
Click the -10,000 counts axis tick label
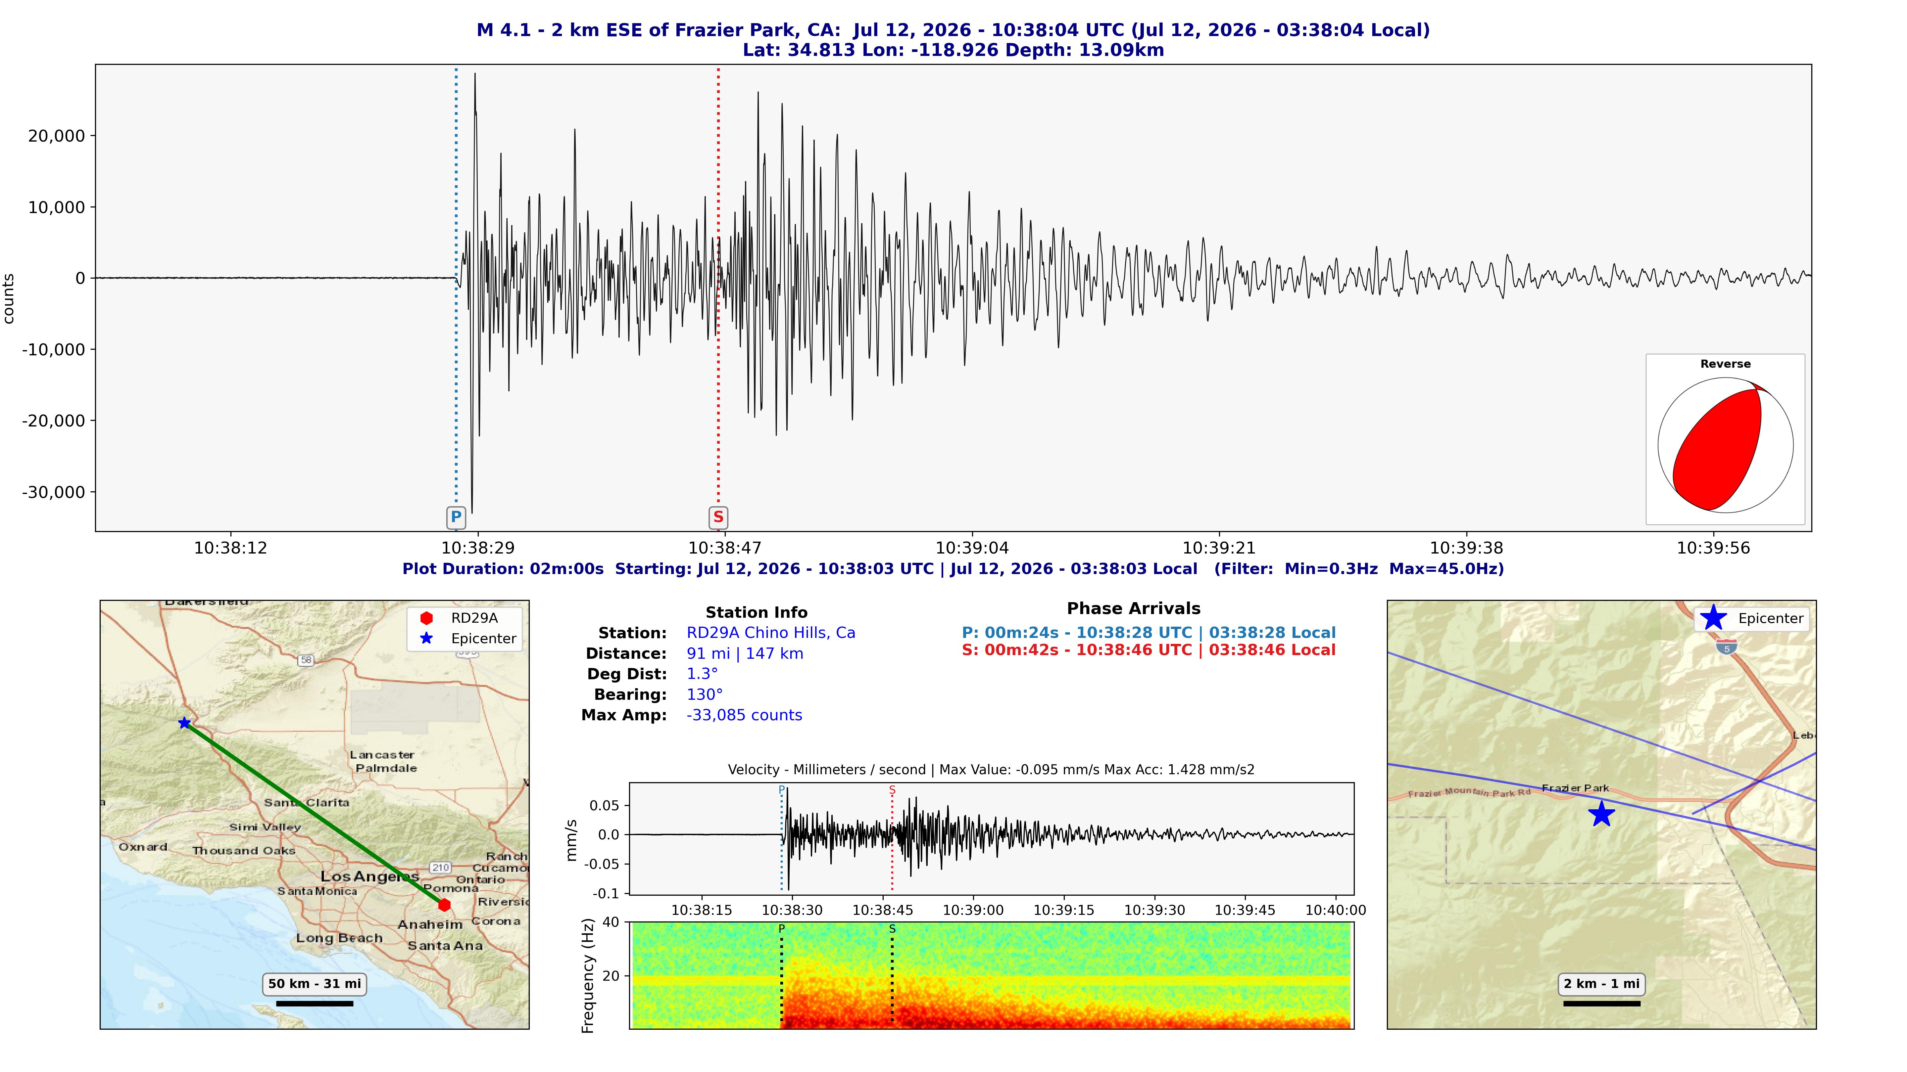coord(53,349)
